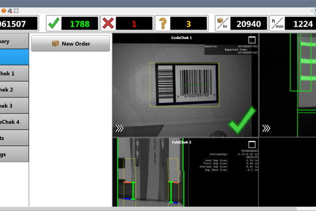Image resolution: width=316 pixels, height=211 pixels.
Task: Click the "FoldChek 3" panel title
Action: tap(182, 142)
